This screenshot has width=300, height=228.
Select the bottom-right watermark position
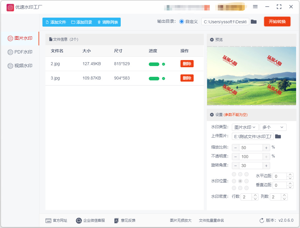click(x=247, y=188)
